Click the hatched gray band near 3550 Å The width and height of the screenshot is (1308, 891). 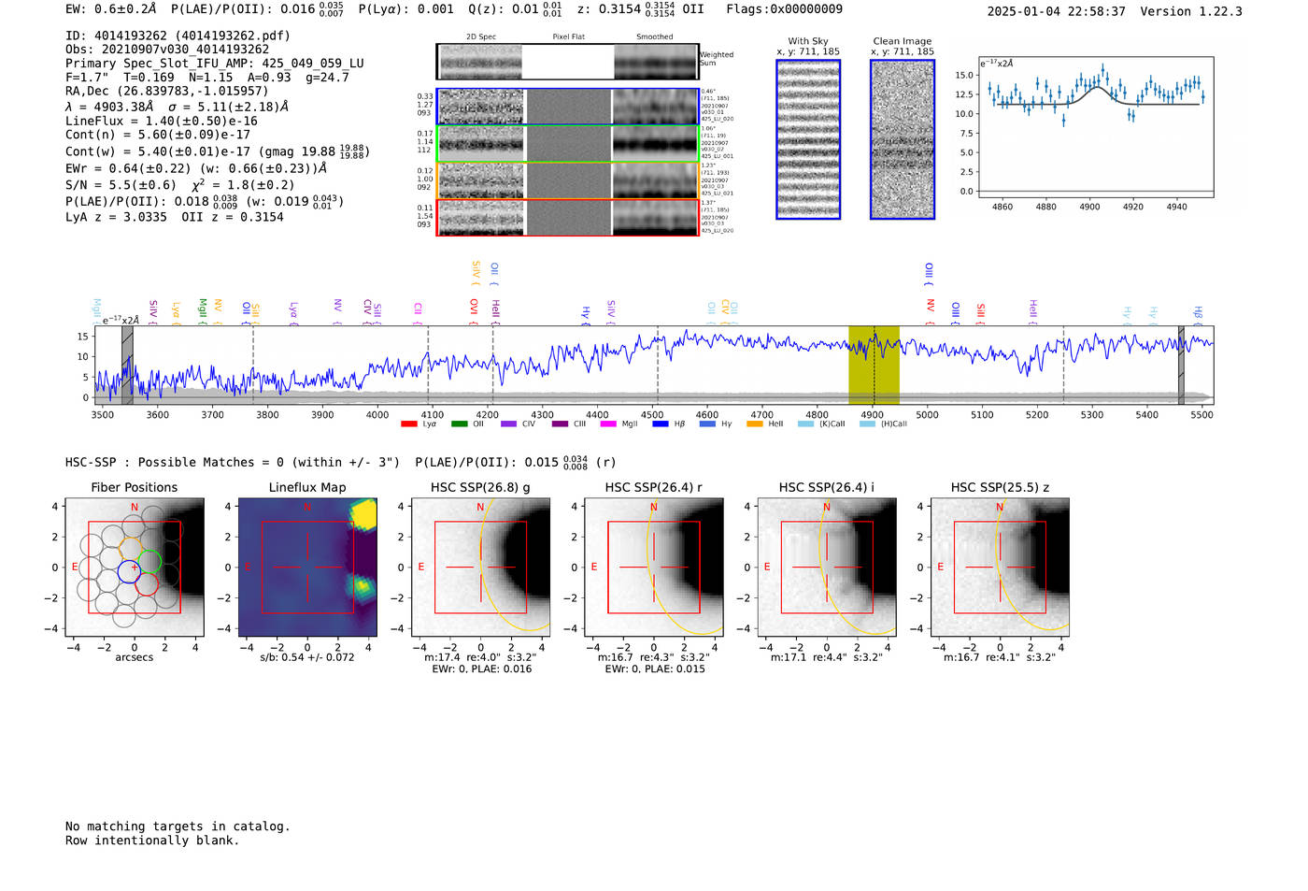click(127, 365)
